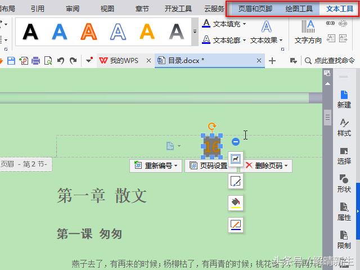
Task: Open the 样式 sidebar panel
Action: pyautogui.click(x=344, y=127)
